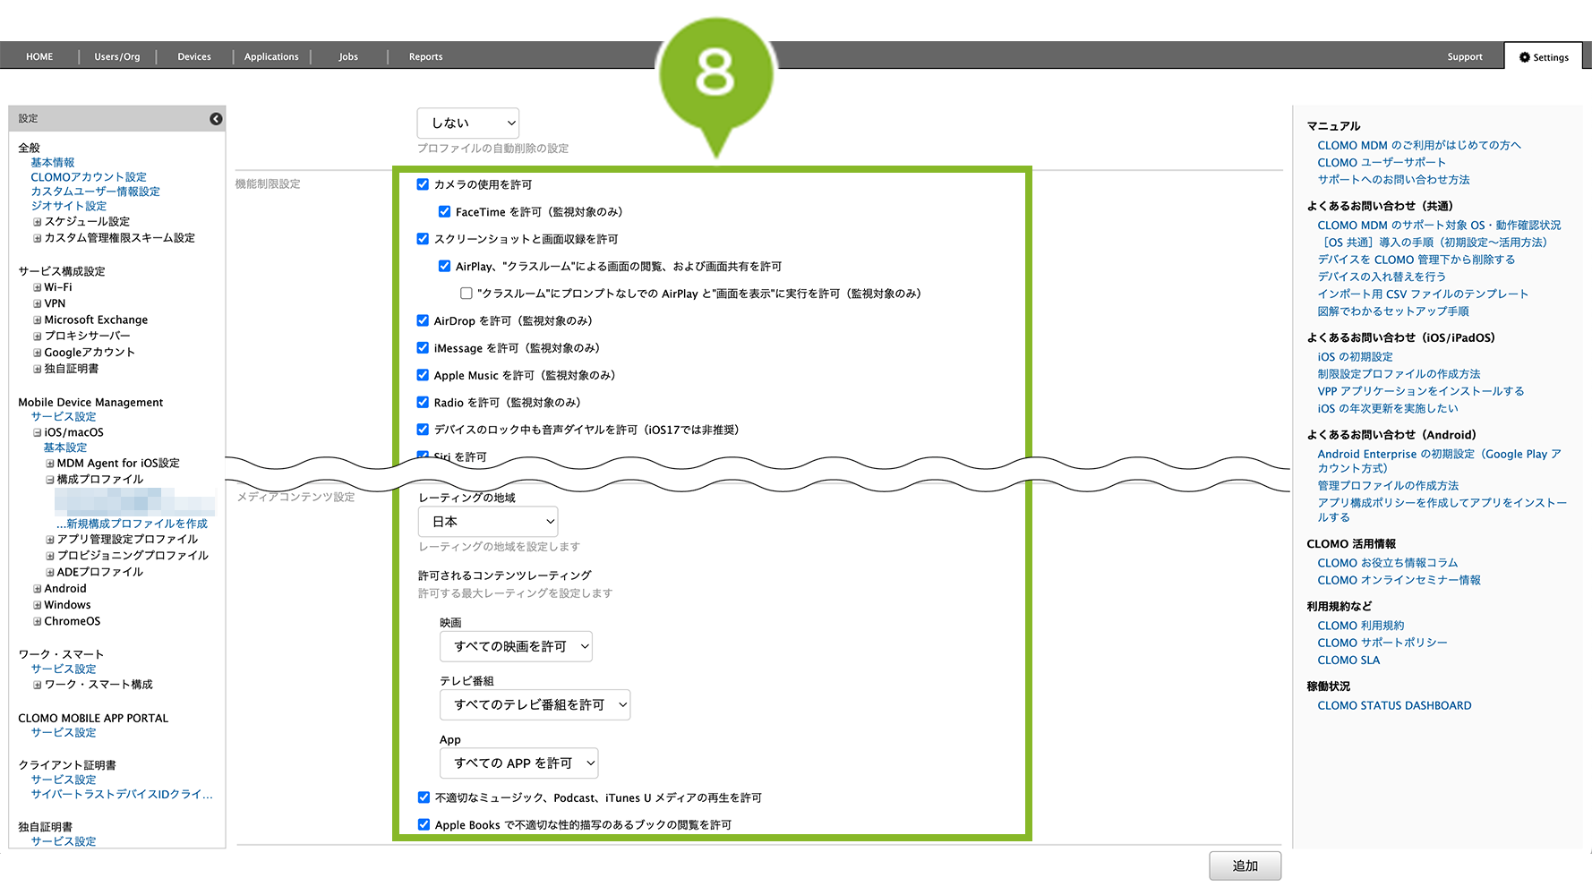This screenshot has height=895, width=1592.
Task: Expand the VPN tree plus icon
Action: click(x=38, y=304)
